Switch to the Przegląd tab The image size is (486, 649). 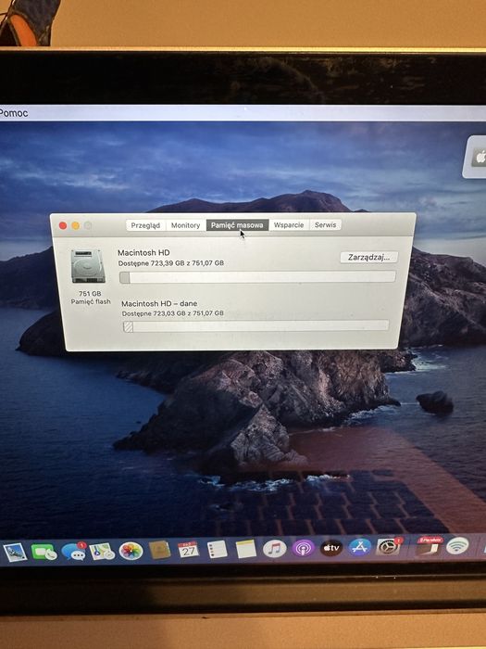tap(145, 225)
